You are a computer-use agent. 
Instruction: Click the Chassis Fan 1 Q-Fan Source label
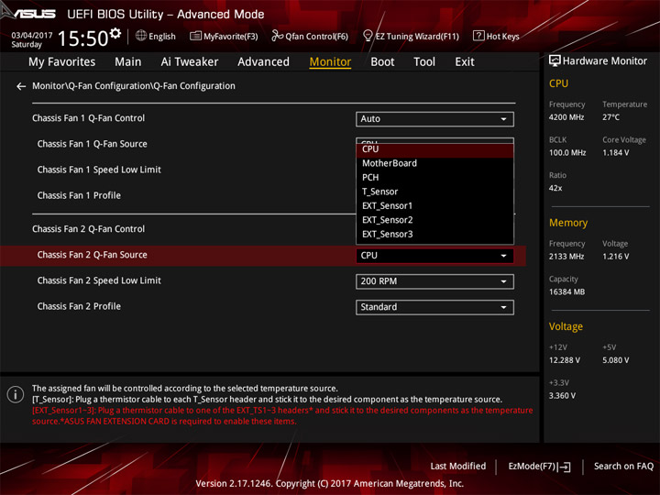pyautogui.click(x=93, y=144)
